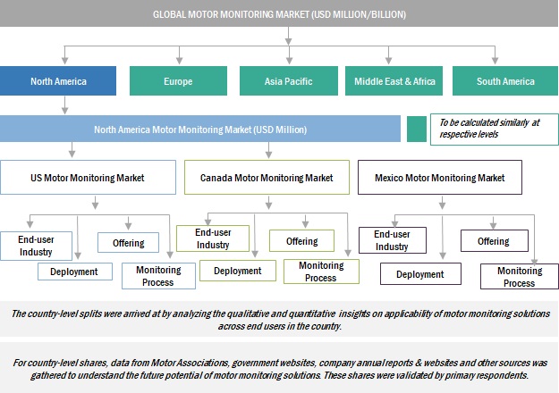Click the Global Motor Monitoring Market header bar

click(x=279, y=14)
